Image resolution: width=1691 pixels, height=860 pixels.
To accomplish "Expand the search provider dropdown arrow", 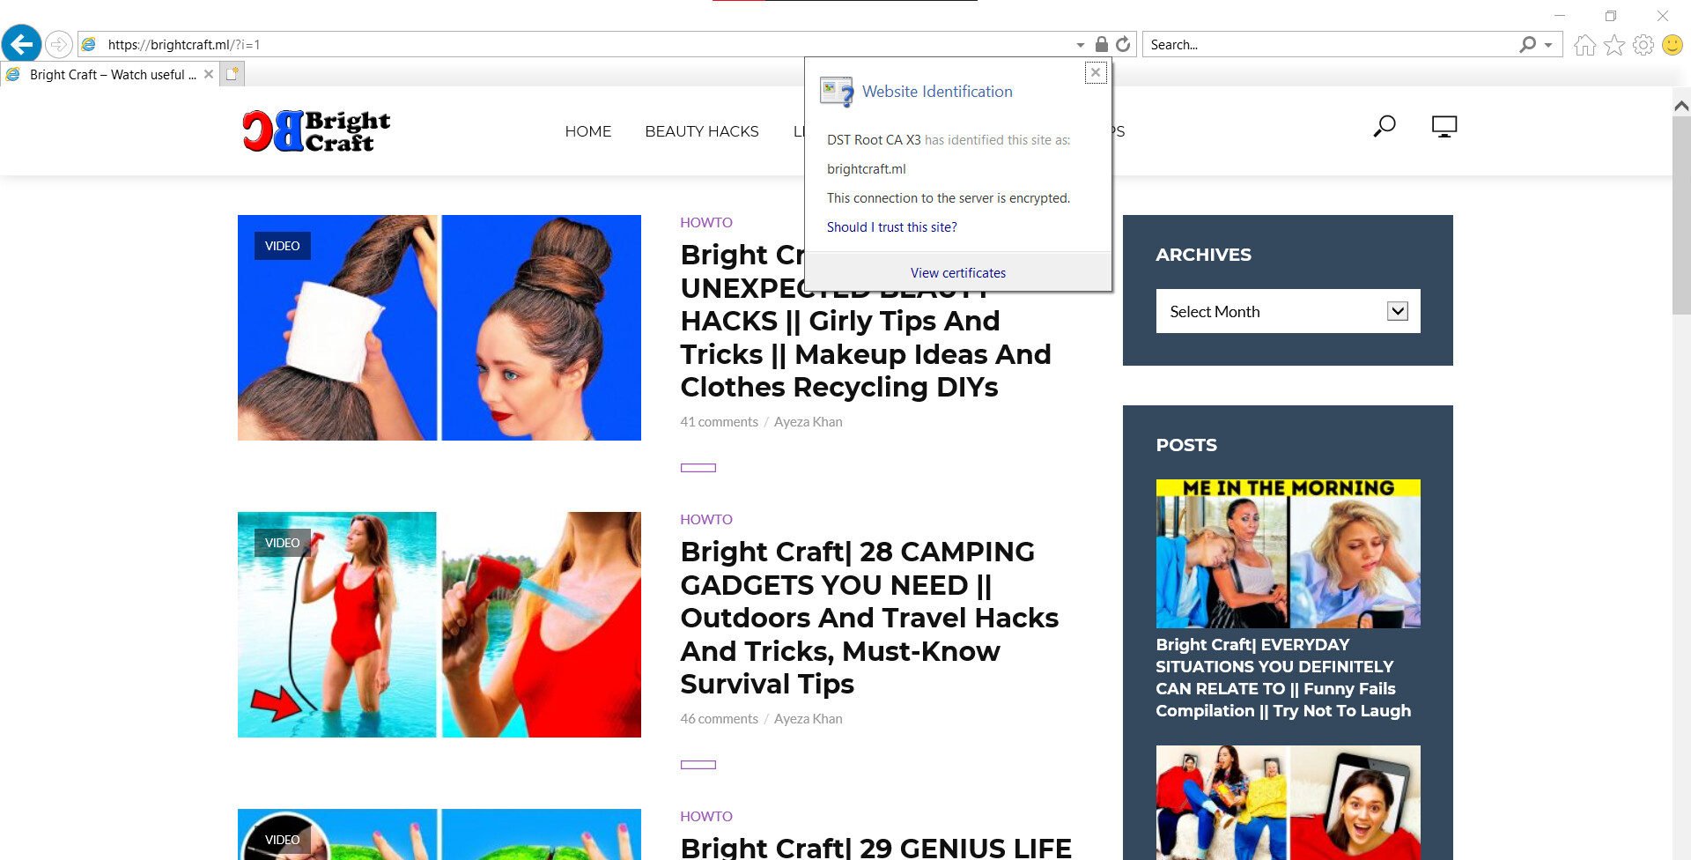I will tap(1548, 45).
